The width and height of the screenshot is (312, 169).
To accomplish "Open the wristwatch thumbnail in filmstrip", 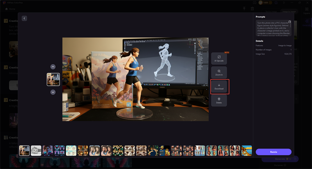I will pyautogui.click(x=36, y=151).
